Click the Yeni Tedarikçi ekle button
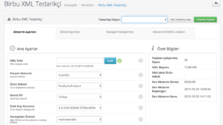This screenshot has height=125, width=223. [x=181, y=20]
